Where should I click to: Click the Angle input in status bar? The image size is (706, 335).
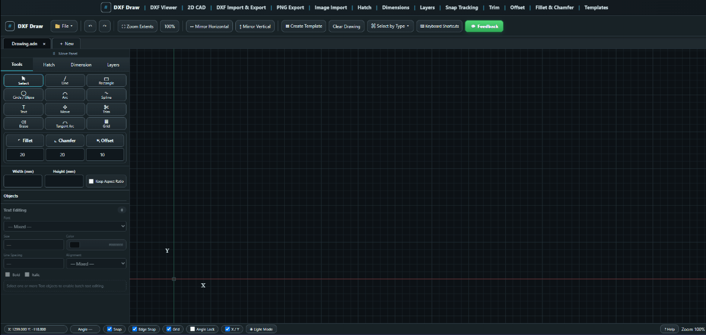pos(85,329)
